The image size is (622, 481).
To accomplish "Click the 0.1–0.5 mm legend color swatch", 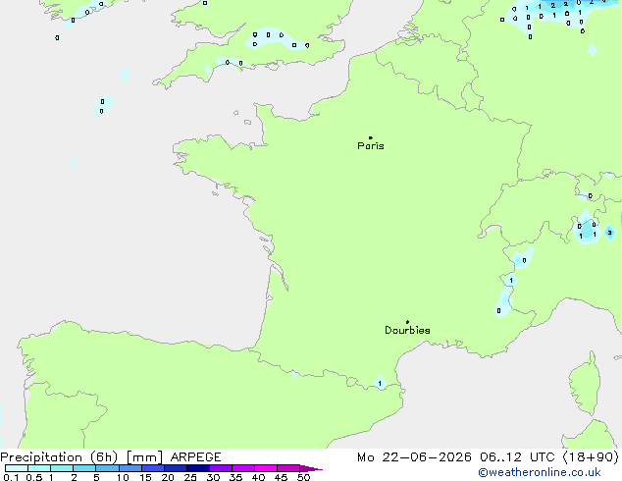I will click(17, 468).
